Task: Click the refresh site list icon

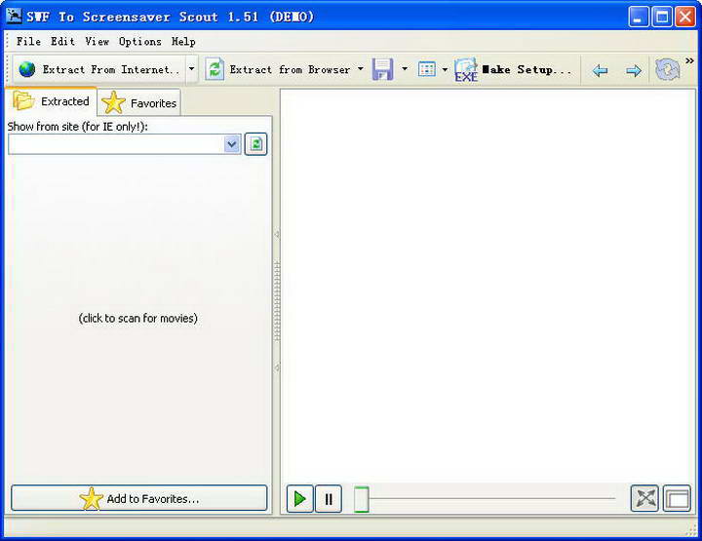Action: point(256,144)
